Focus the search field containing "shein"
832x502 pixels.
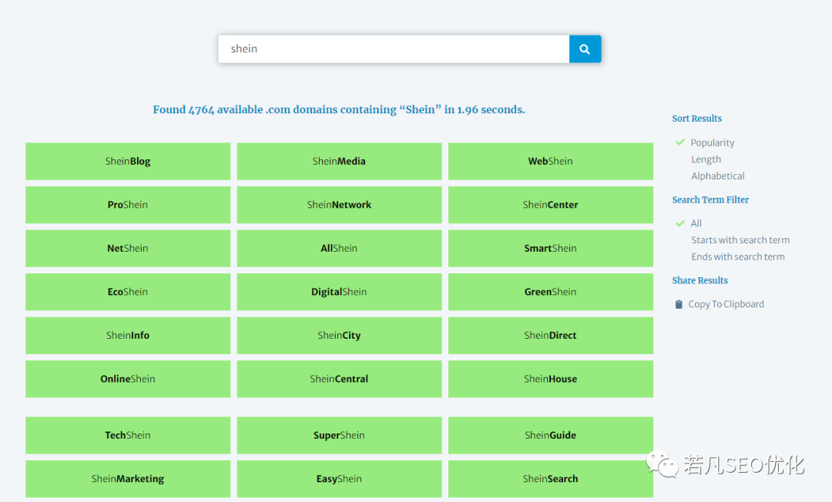coord(394,49)
